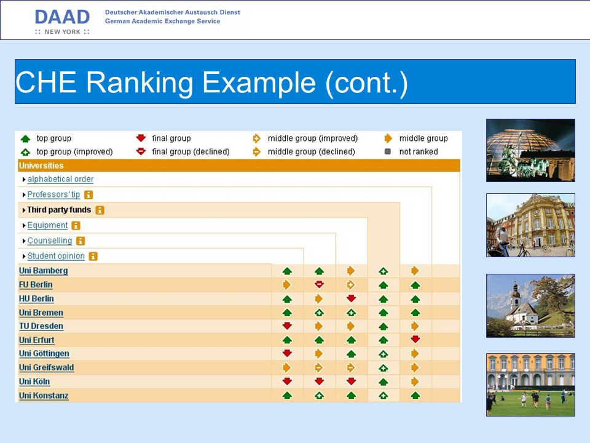The height and width of the screenshot is (443, 590).
Task: Expand the triangle before Third party funds
Action: click(x=24, y=210)
